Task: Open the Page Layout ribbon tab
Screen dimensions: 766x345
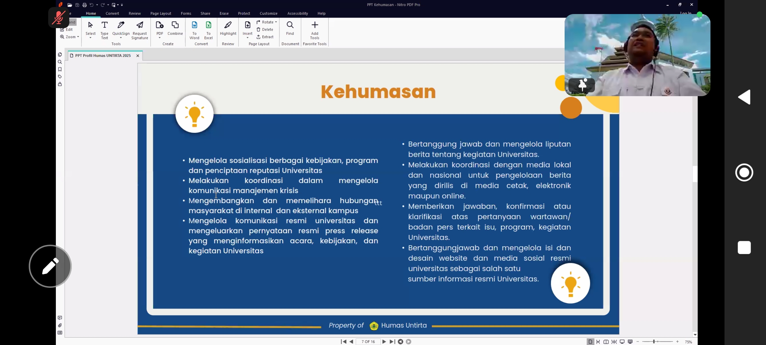Action: 161,13
